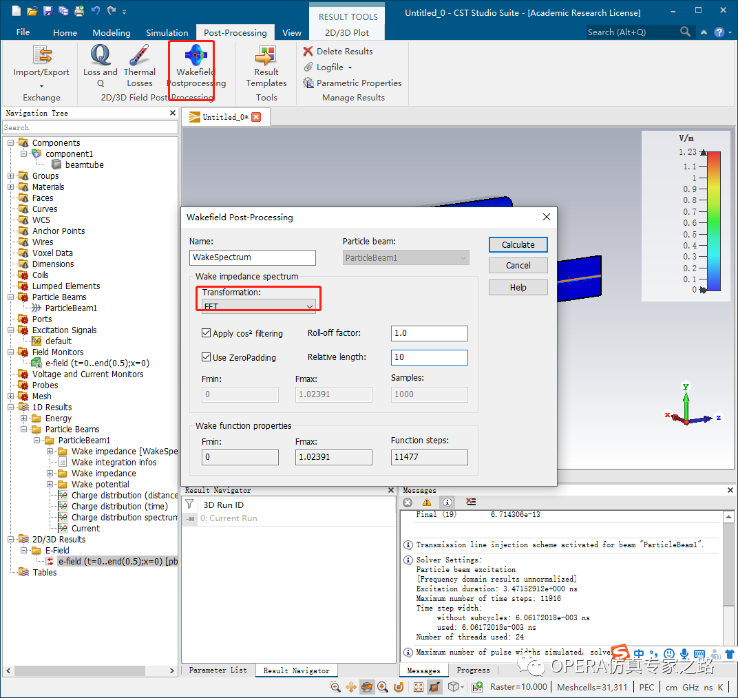Screen dimensions: 738x698
Task: Click the filter funnel in Result Navigator
Action: pos(189,505)
